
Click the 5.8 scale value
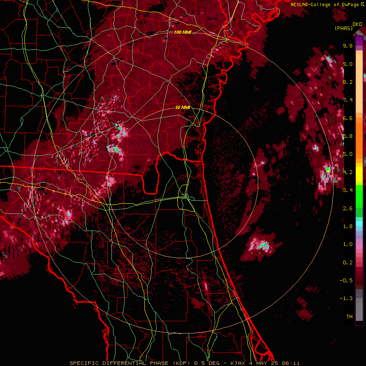[348, 136]
